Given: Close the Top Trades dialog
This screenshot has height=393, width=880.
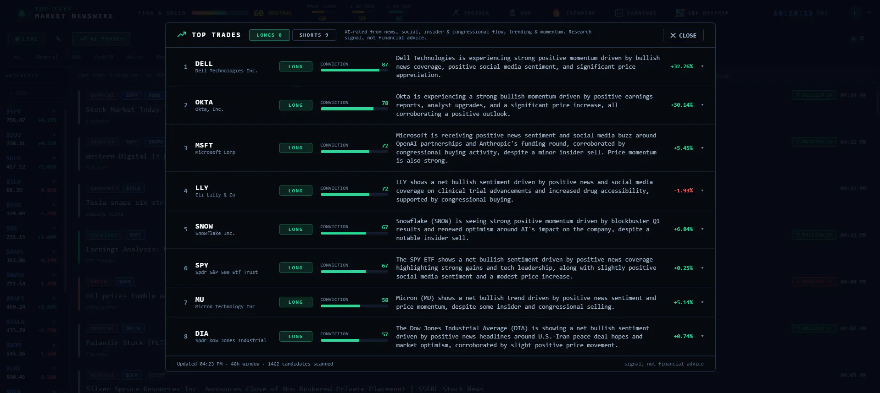Looking at the screenshot, I should click(683, 35).
